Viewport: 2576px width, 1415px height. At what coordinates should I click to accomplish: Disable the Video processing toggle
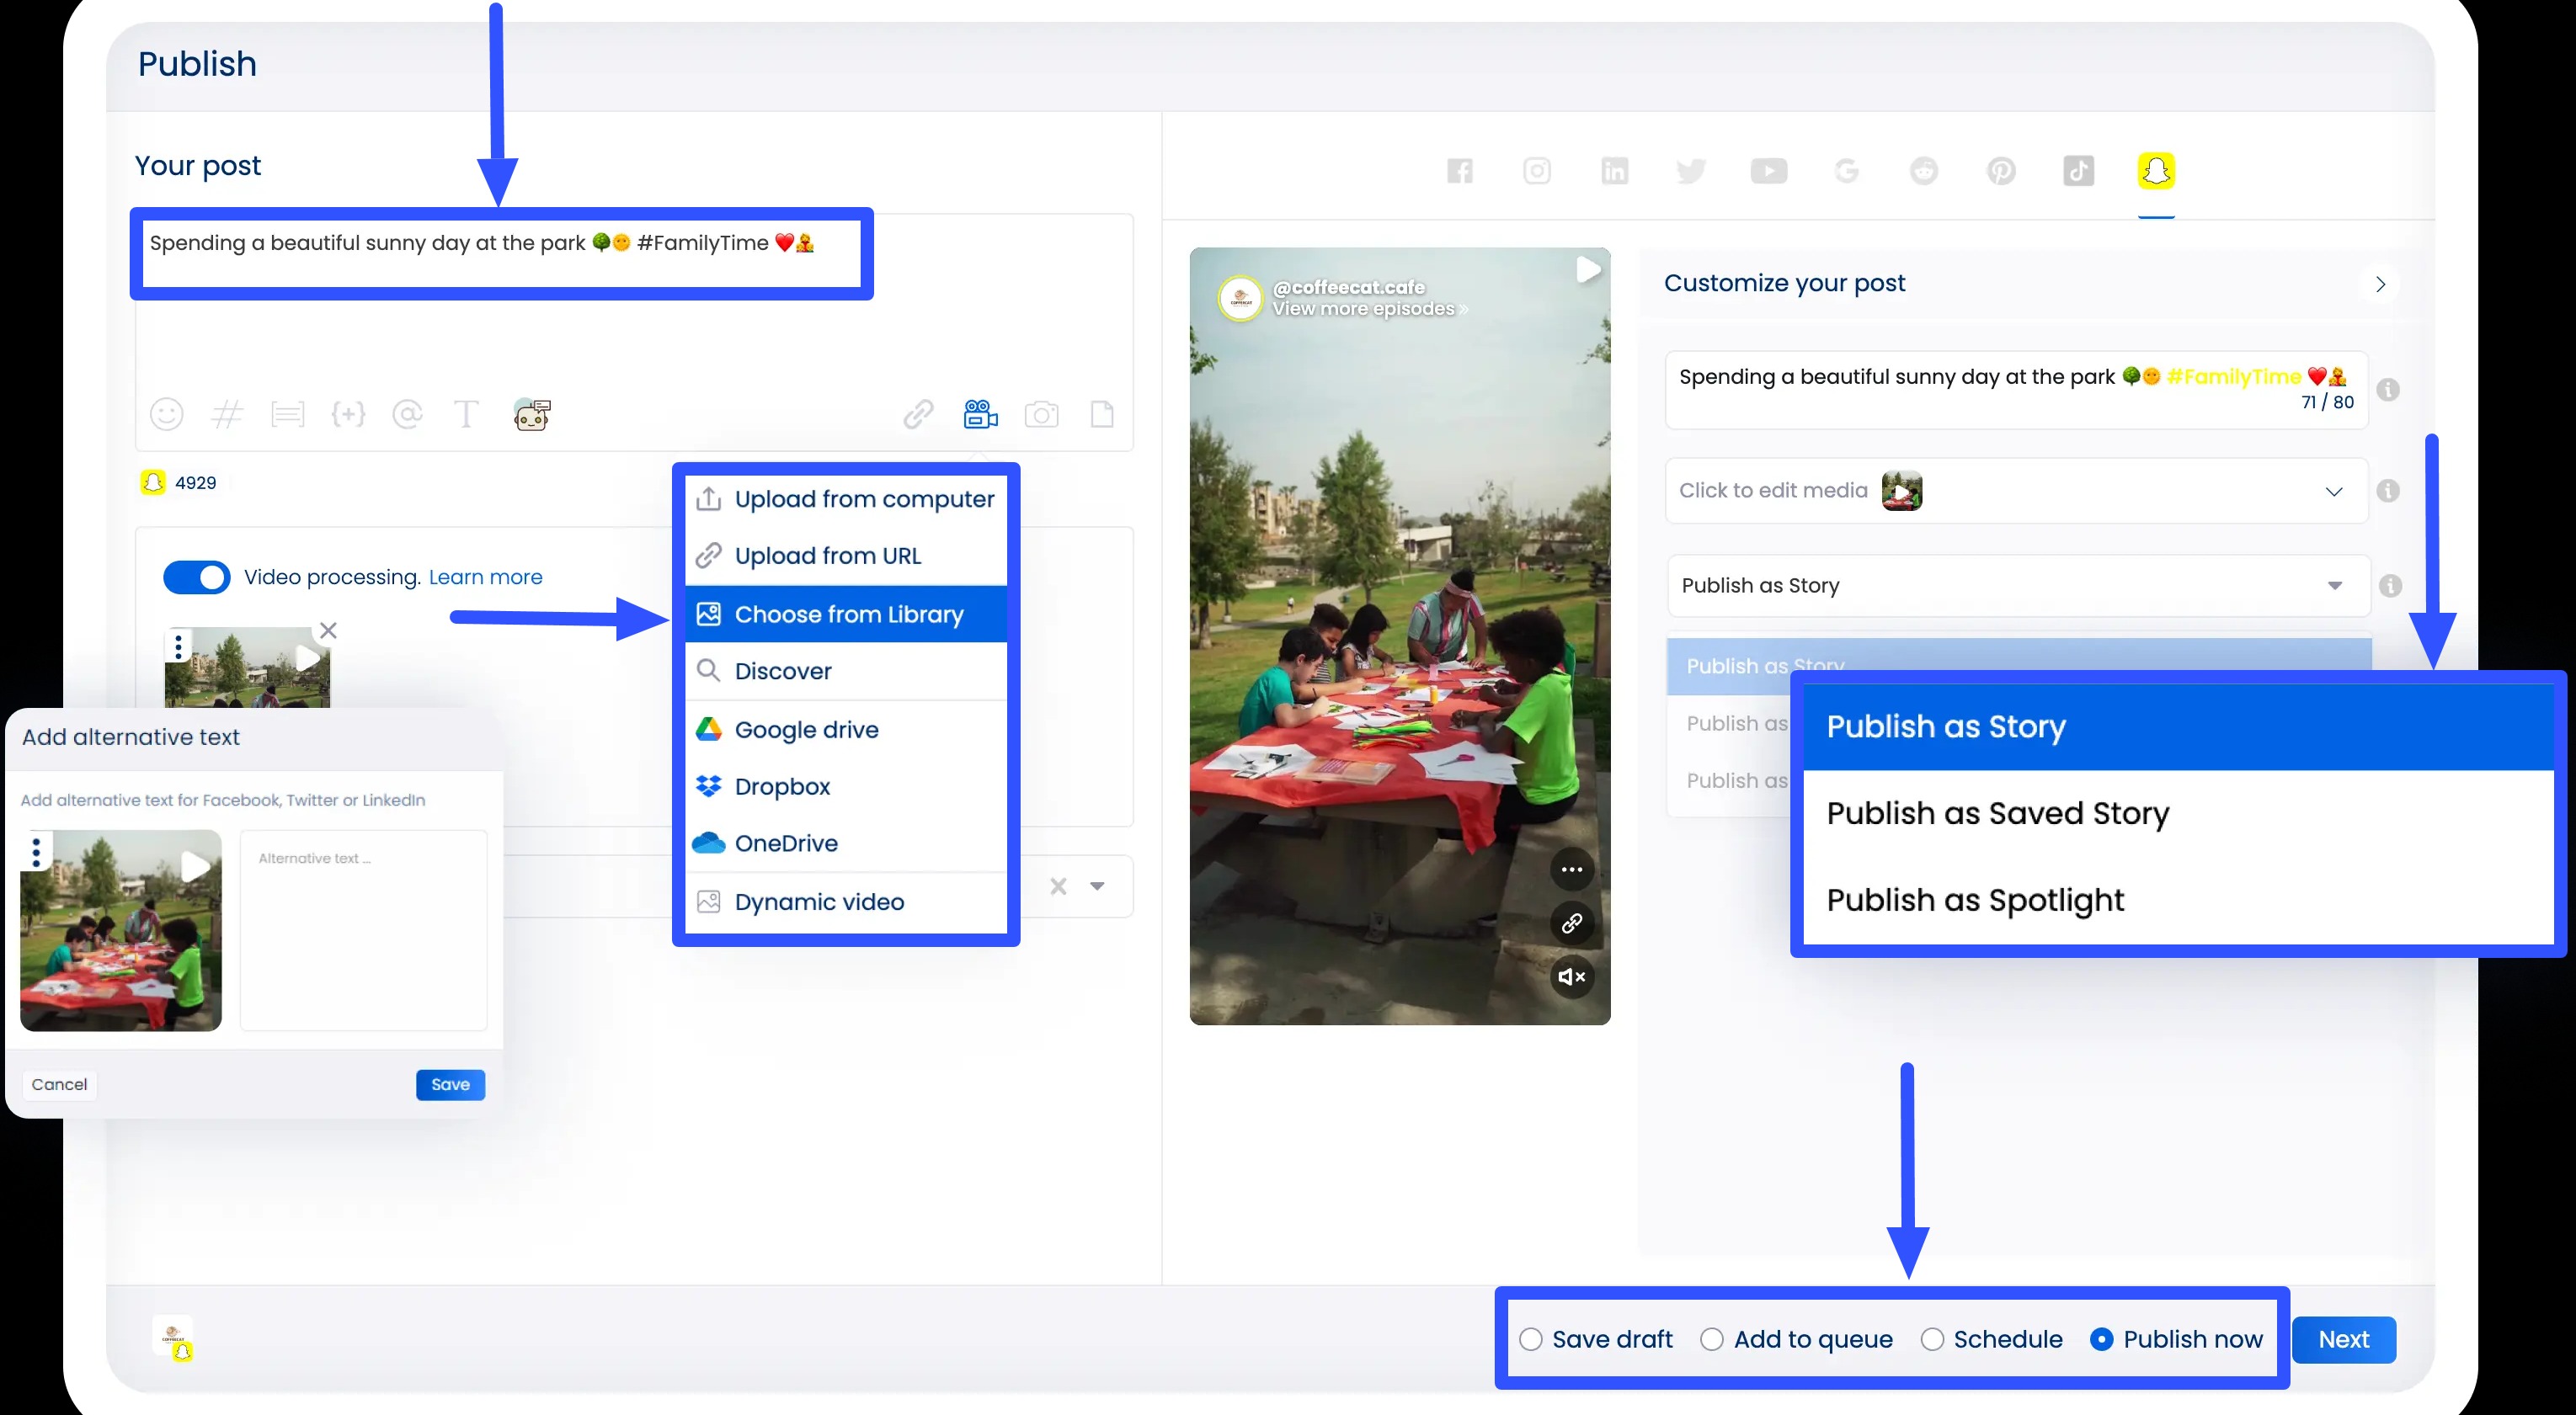197,577
